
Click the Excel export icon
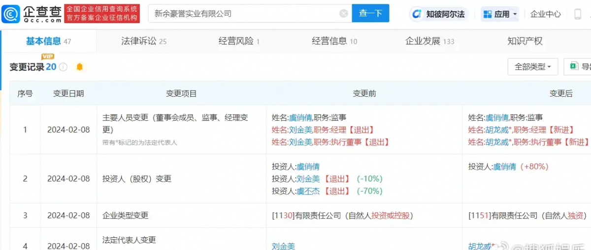(574, 66)
